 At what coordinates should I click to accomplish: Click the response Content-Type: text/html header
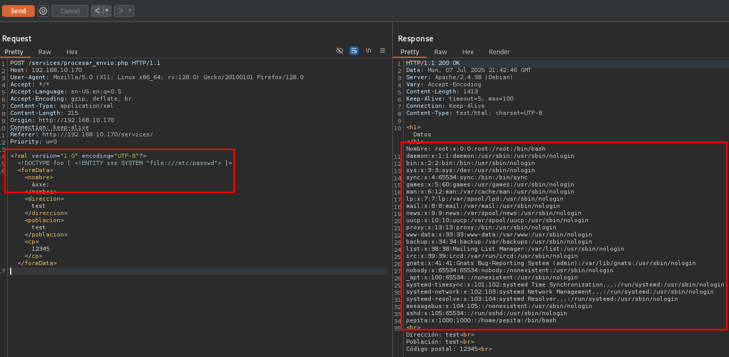(x=474, y=113)
